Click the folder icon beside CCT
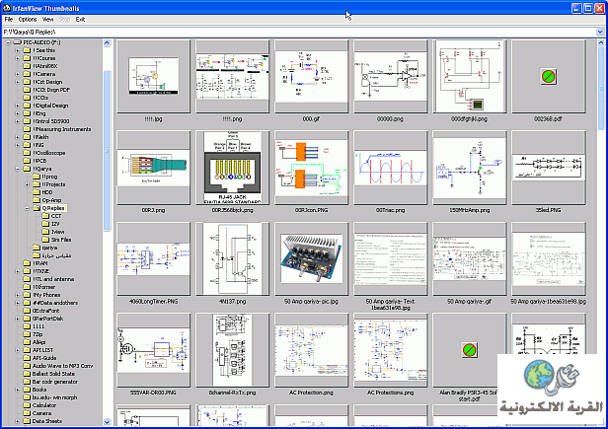The width and height of the screenshot is (608, 429). pyautogui.click(x=45, y=216)
